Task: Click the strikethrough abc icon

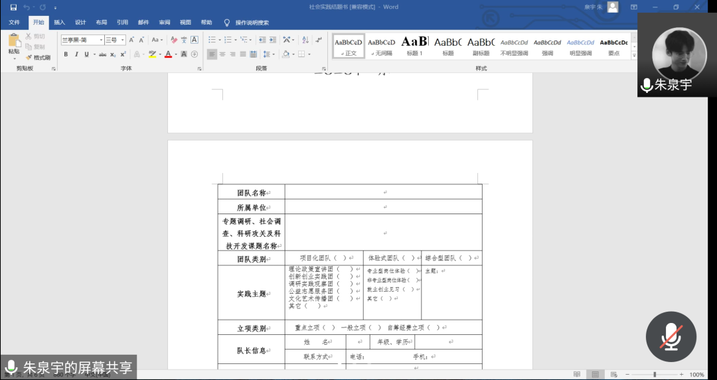Action: click(102, 54)
